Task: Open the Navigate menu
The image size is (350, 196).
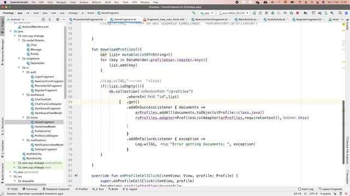Action: (x=61, y=2)
